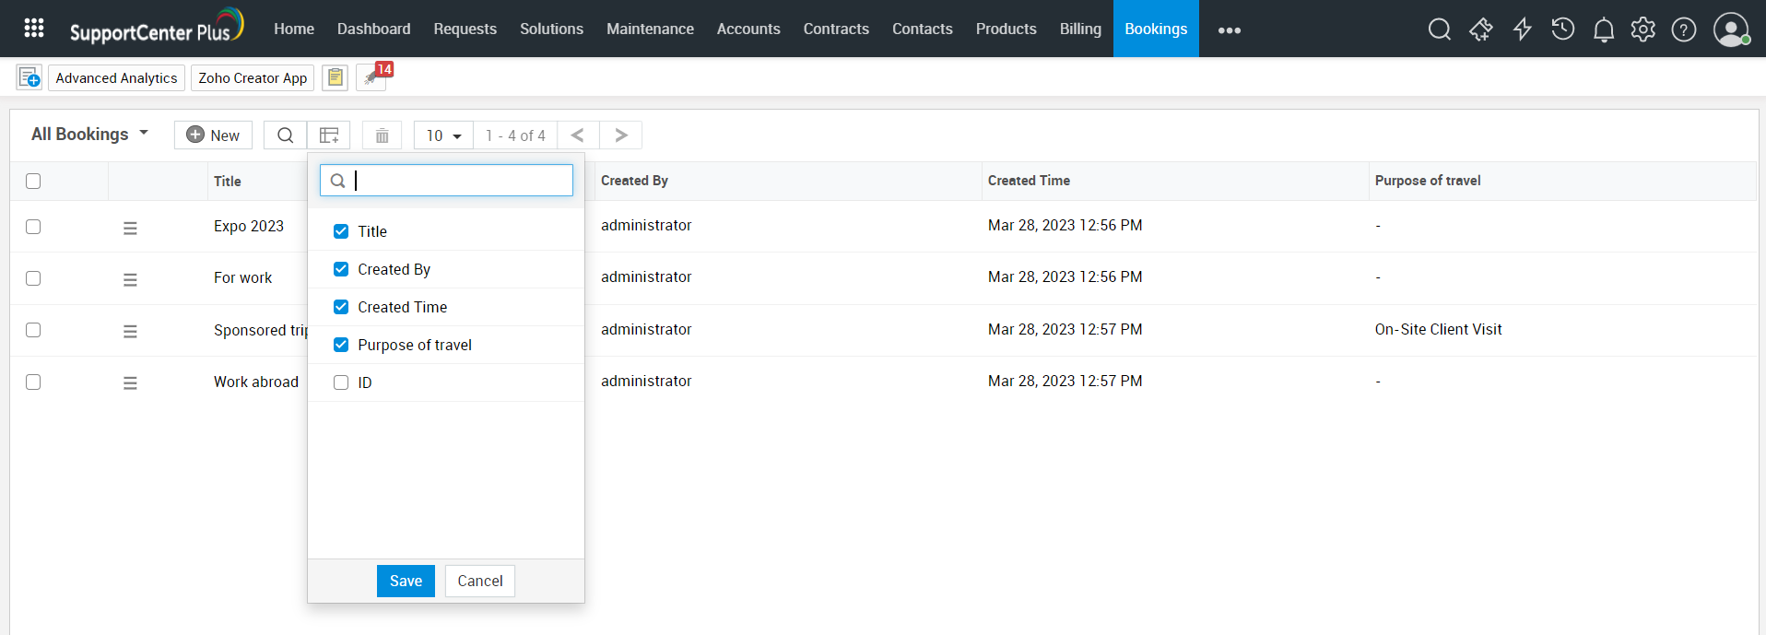Open the notifications bell icon

pyautogui.click(x=1603, y=29)
